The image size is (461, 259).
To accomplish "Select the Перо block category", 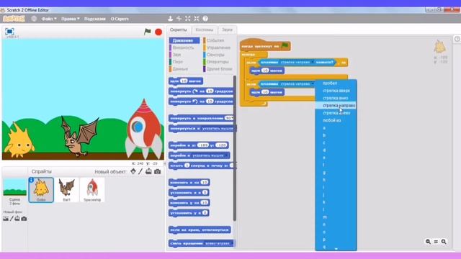I will [x=178, y=62].
